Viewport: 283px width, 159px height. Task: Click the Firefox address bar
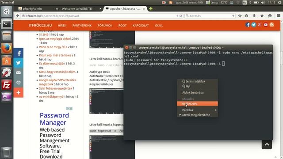[99, 16]
